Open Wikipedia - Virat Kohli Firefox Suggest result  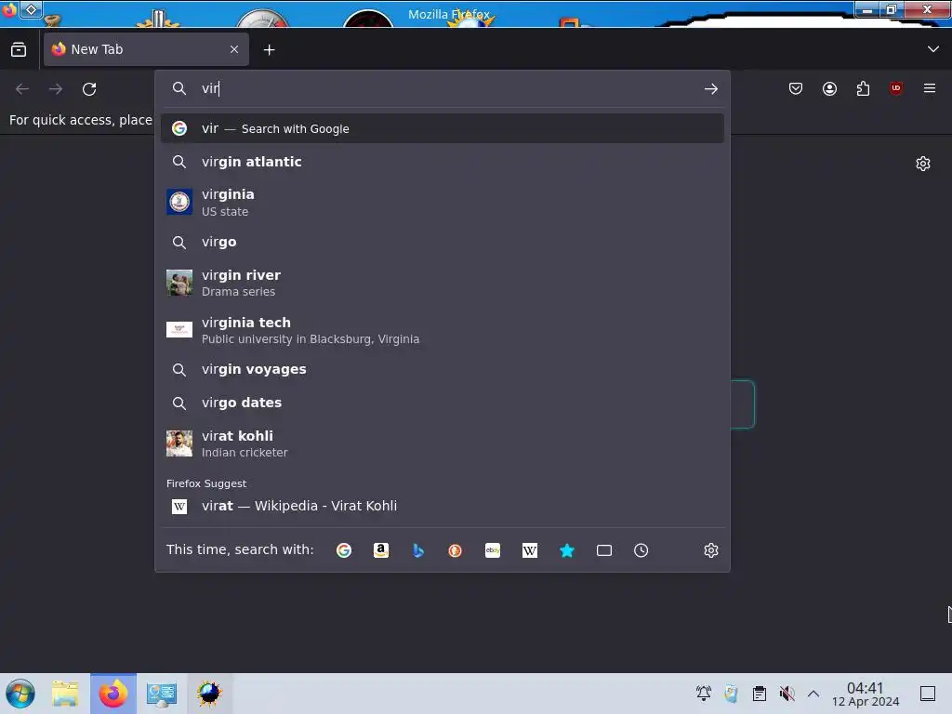442,507
